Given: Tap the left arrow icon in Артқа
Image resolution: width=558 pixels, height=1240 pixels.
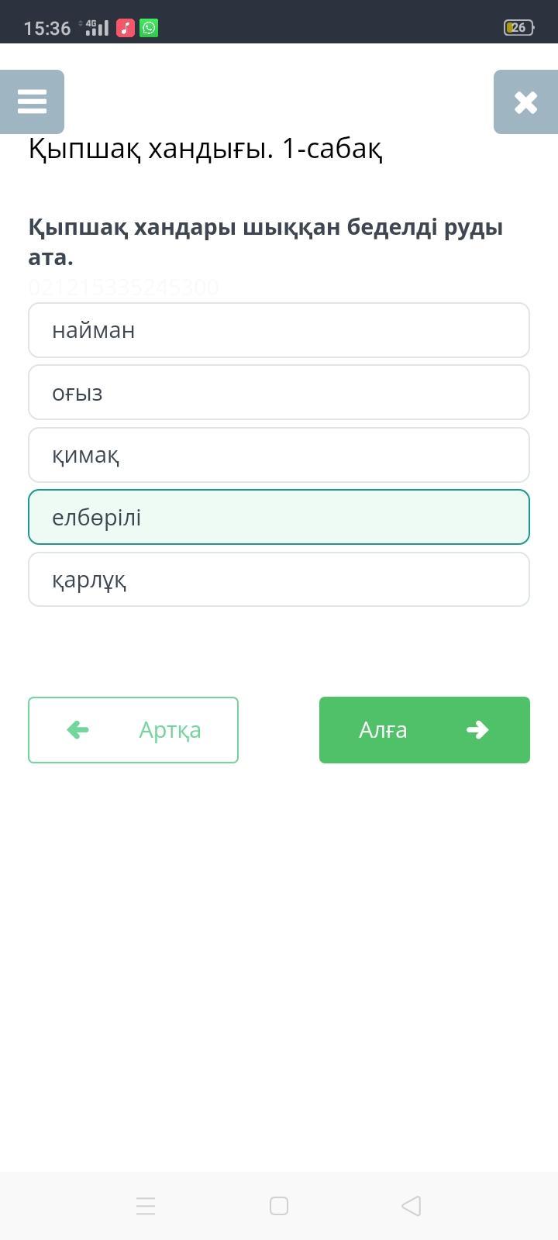Looking at the screenshot, I should [x=78, y=729].
